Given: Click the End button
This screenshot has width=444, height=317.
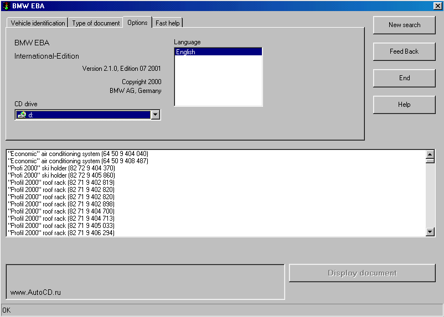Looking at the screenshot, I should [404, 78].
